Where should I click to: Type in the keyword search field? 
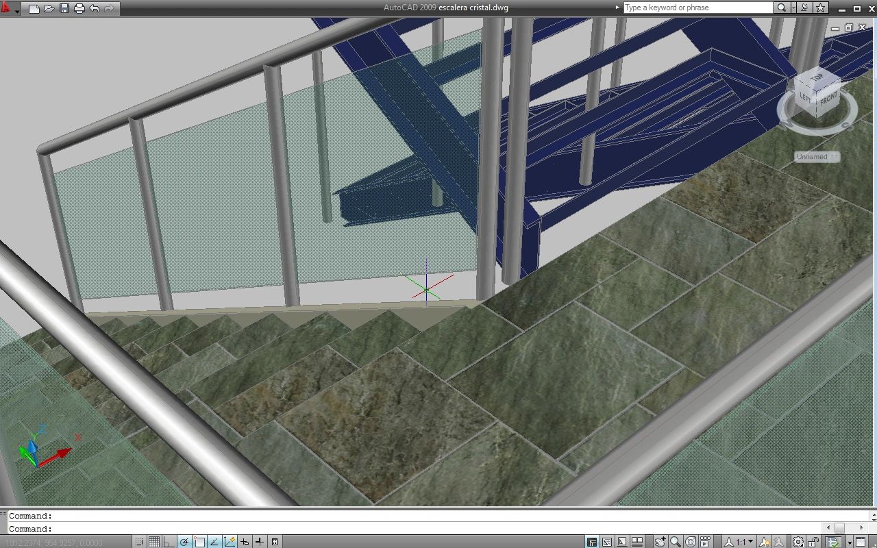coord(697,8)
